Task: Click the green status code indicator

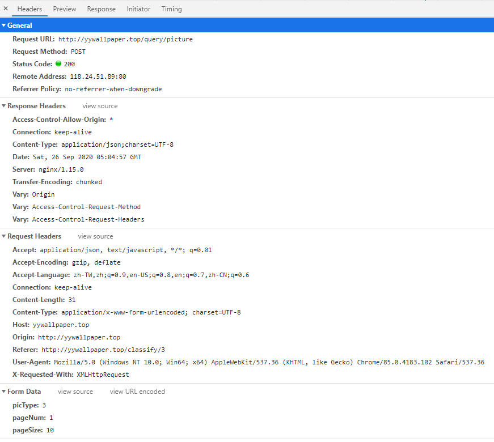Action: (58, 64)
